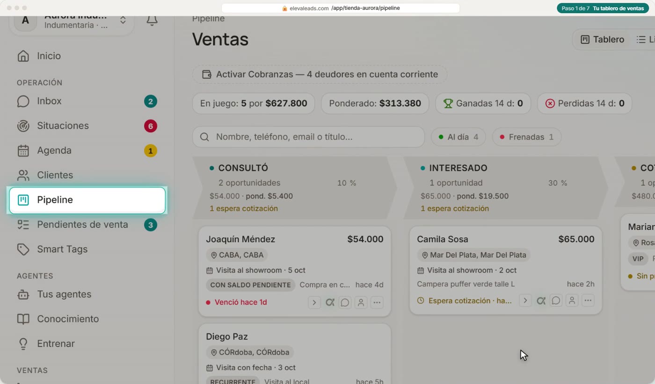Click the Smart Tags tag icon
655x384 pixels.
(23, 249)
